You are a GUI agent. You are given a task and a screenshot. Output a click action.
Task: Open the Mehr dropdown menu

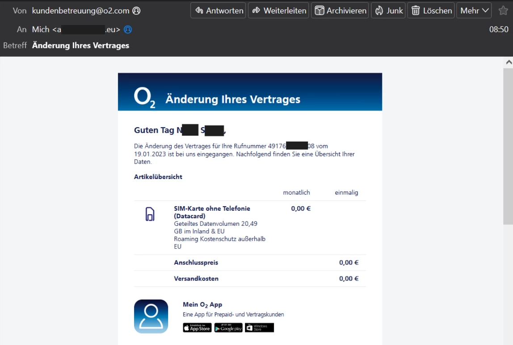(x=474, y=10)
